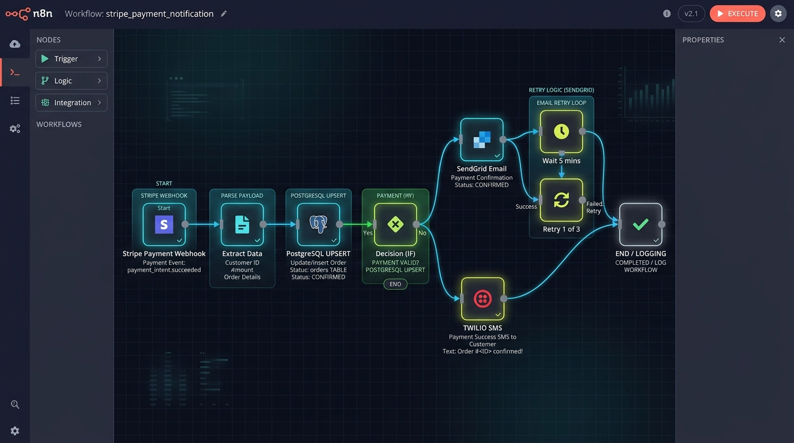Click the "Extract Data" node label
This screenshot has width=794, height=443.
tap(242, 254)
